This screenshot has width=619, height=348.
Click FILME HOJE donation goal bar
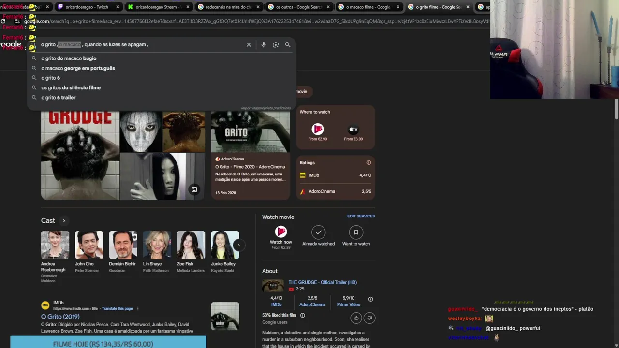coord(108,343)
